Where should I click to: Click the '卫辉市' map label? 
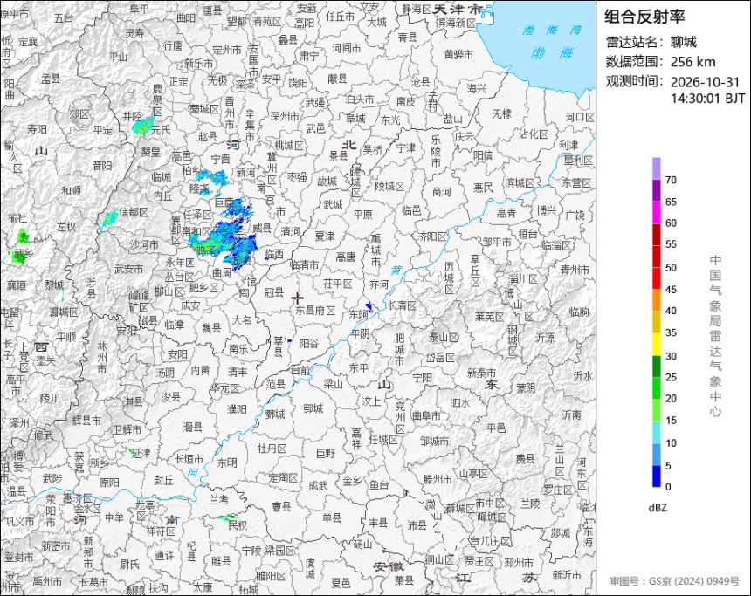127,430
